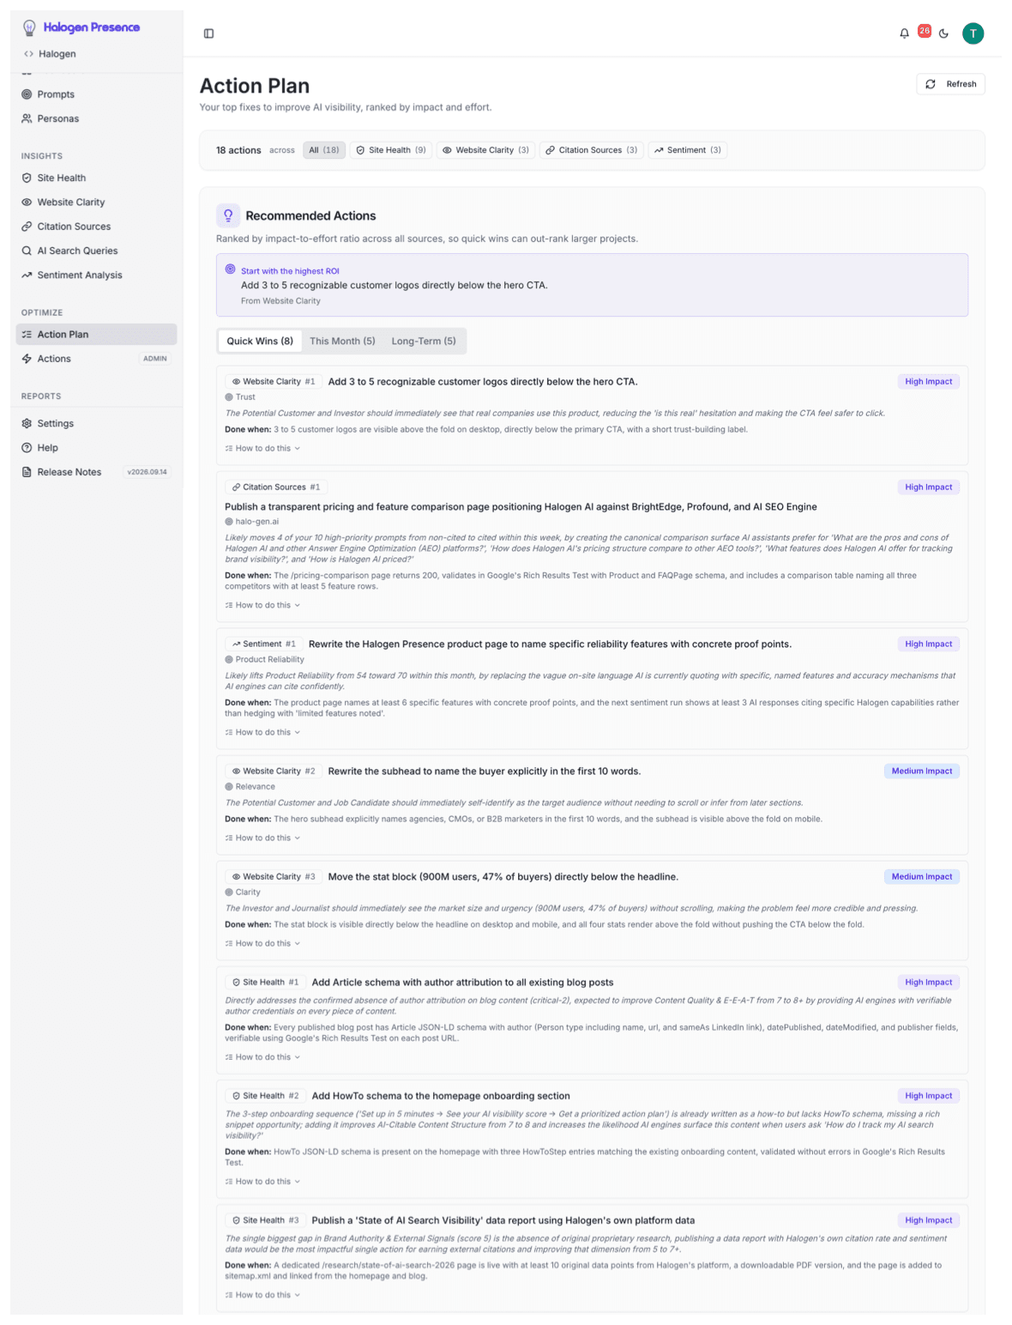Click the Sentiment #1 tag

(263, 644)
